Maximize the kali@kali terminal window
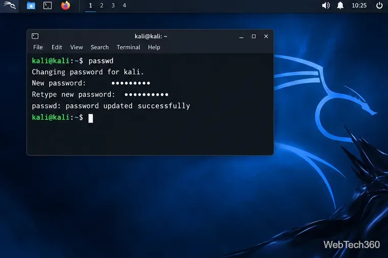 tap(254, 37)
